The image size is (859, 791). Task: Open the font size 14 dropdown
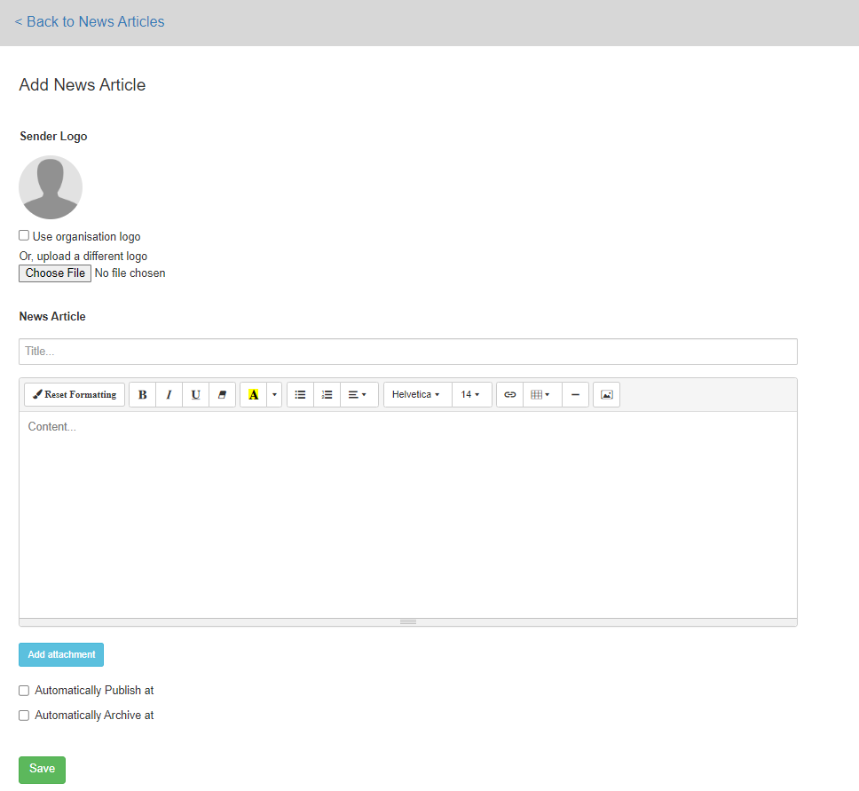point(470,395)
